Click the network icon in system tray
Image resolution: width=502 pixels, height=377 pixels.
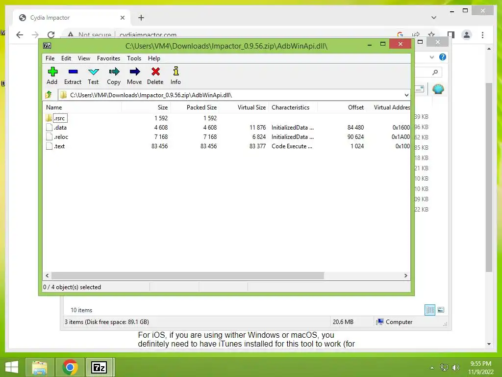pyautogui.click(x=444, y=367)
